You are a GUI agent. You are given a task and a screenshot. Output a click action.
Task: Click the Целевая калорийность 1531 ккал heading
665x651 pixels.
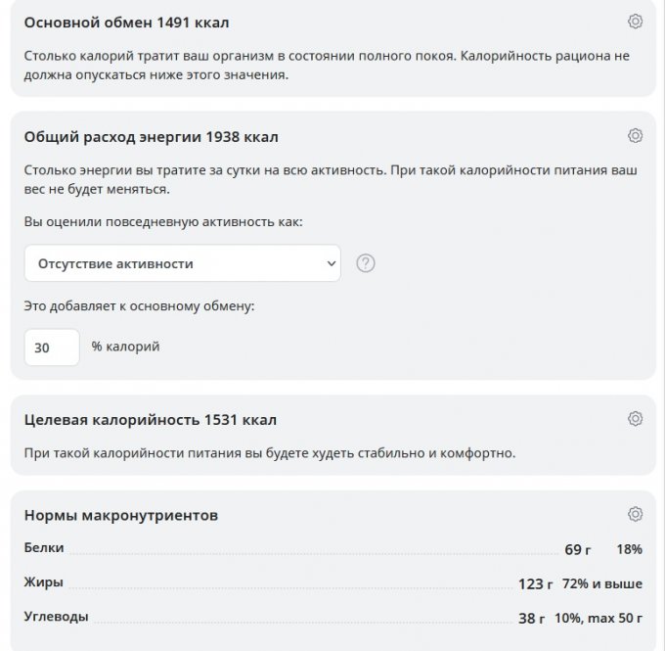click(x=150, y=420)
